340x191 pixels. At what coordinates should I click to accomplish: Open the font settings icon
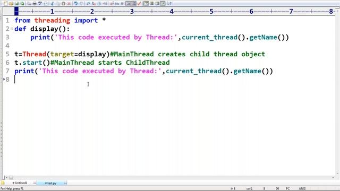pyautogui.click(x=112, y=4)
